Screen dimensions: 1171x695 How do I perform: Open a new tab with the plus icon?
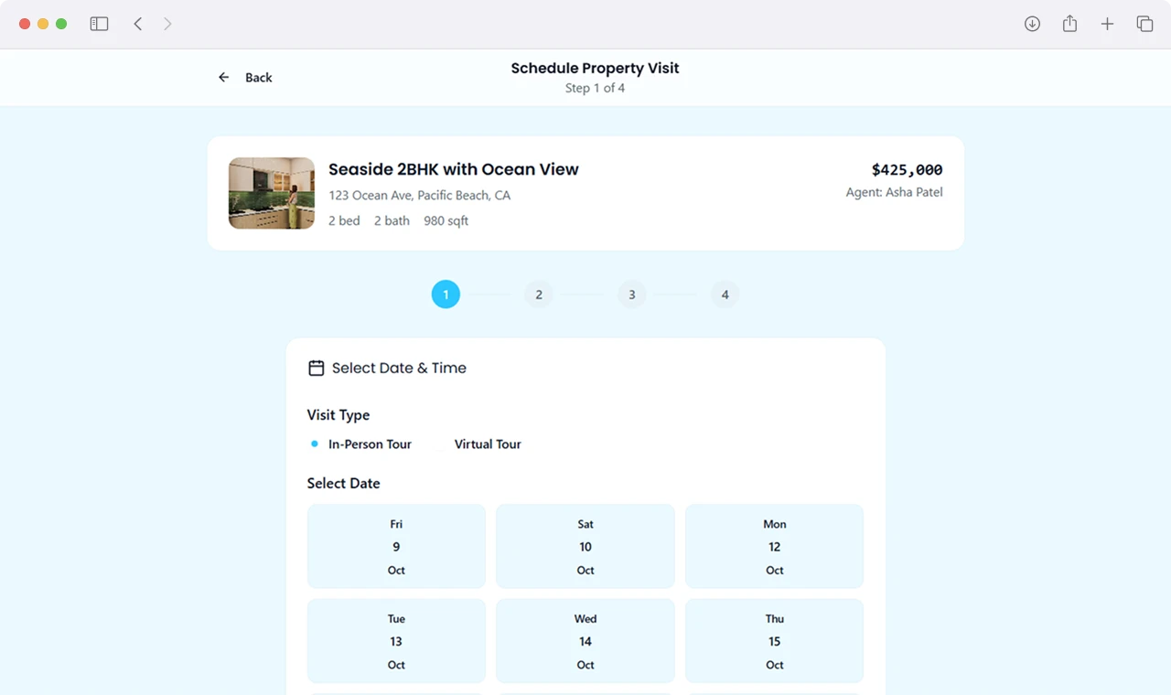(1107, 24)
